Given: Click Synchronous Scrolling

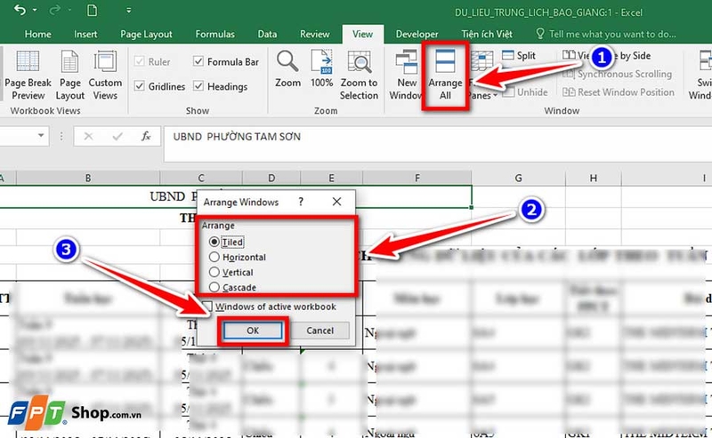Looking at the screenshot, I should coord(618,74).
